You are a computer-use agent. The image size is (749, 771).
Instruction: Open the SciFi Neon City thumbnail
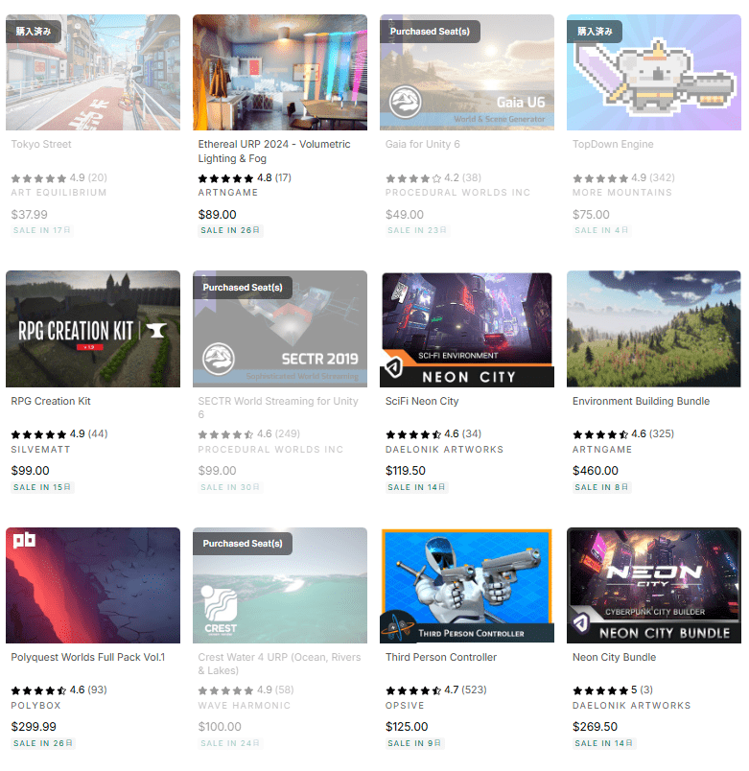[x=467, y=329]
